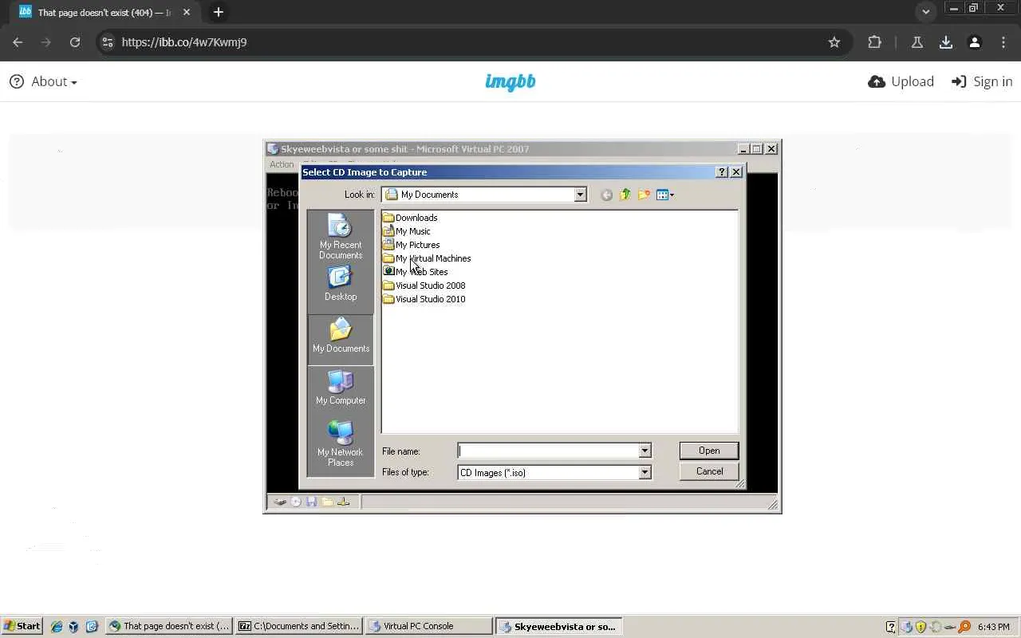Jump to My Recent Documents

(x=341, y=237)
